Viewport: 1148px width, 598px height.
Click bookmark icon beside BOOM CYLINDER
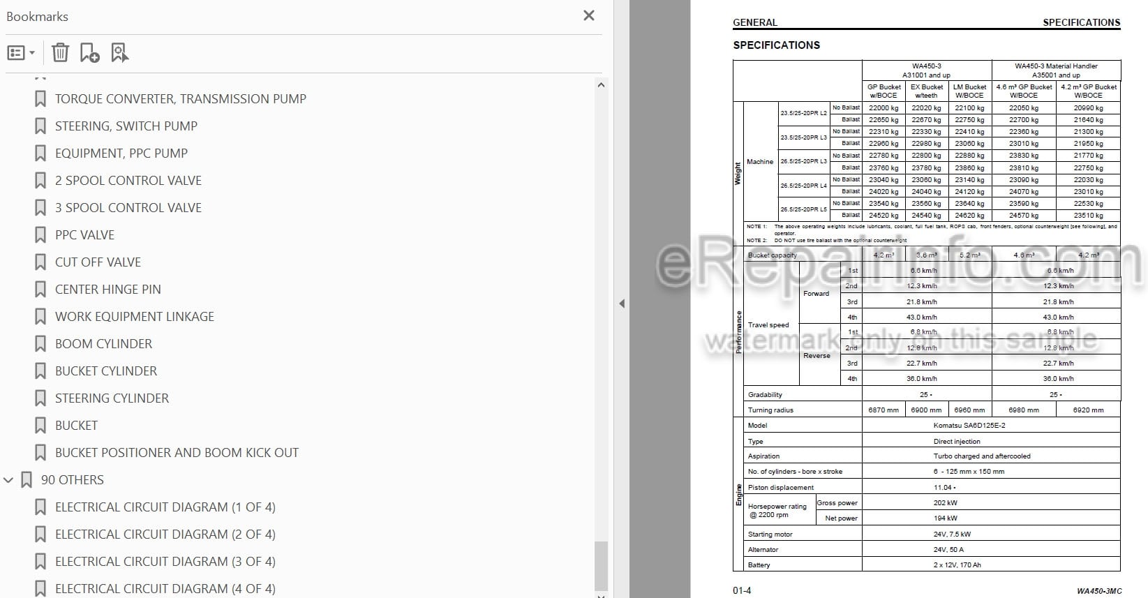[40, 344]
